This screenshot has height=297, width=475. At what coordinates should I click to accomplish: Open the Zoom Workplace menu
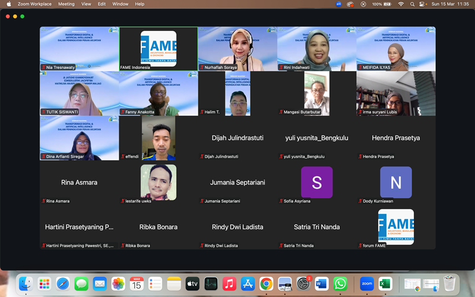coord(33,4)
